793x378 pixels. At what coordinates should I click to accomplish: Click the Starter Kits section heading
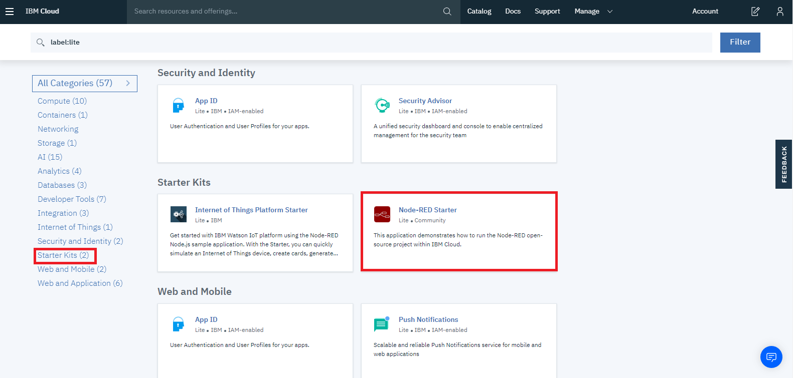click(184, 183)
